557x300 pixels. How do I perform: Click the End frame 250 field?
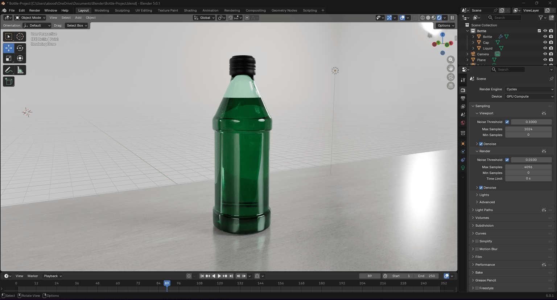pos(426,276)
